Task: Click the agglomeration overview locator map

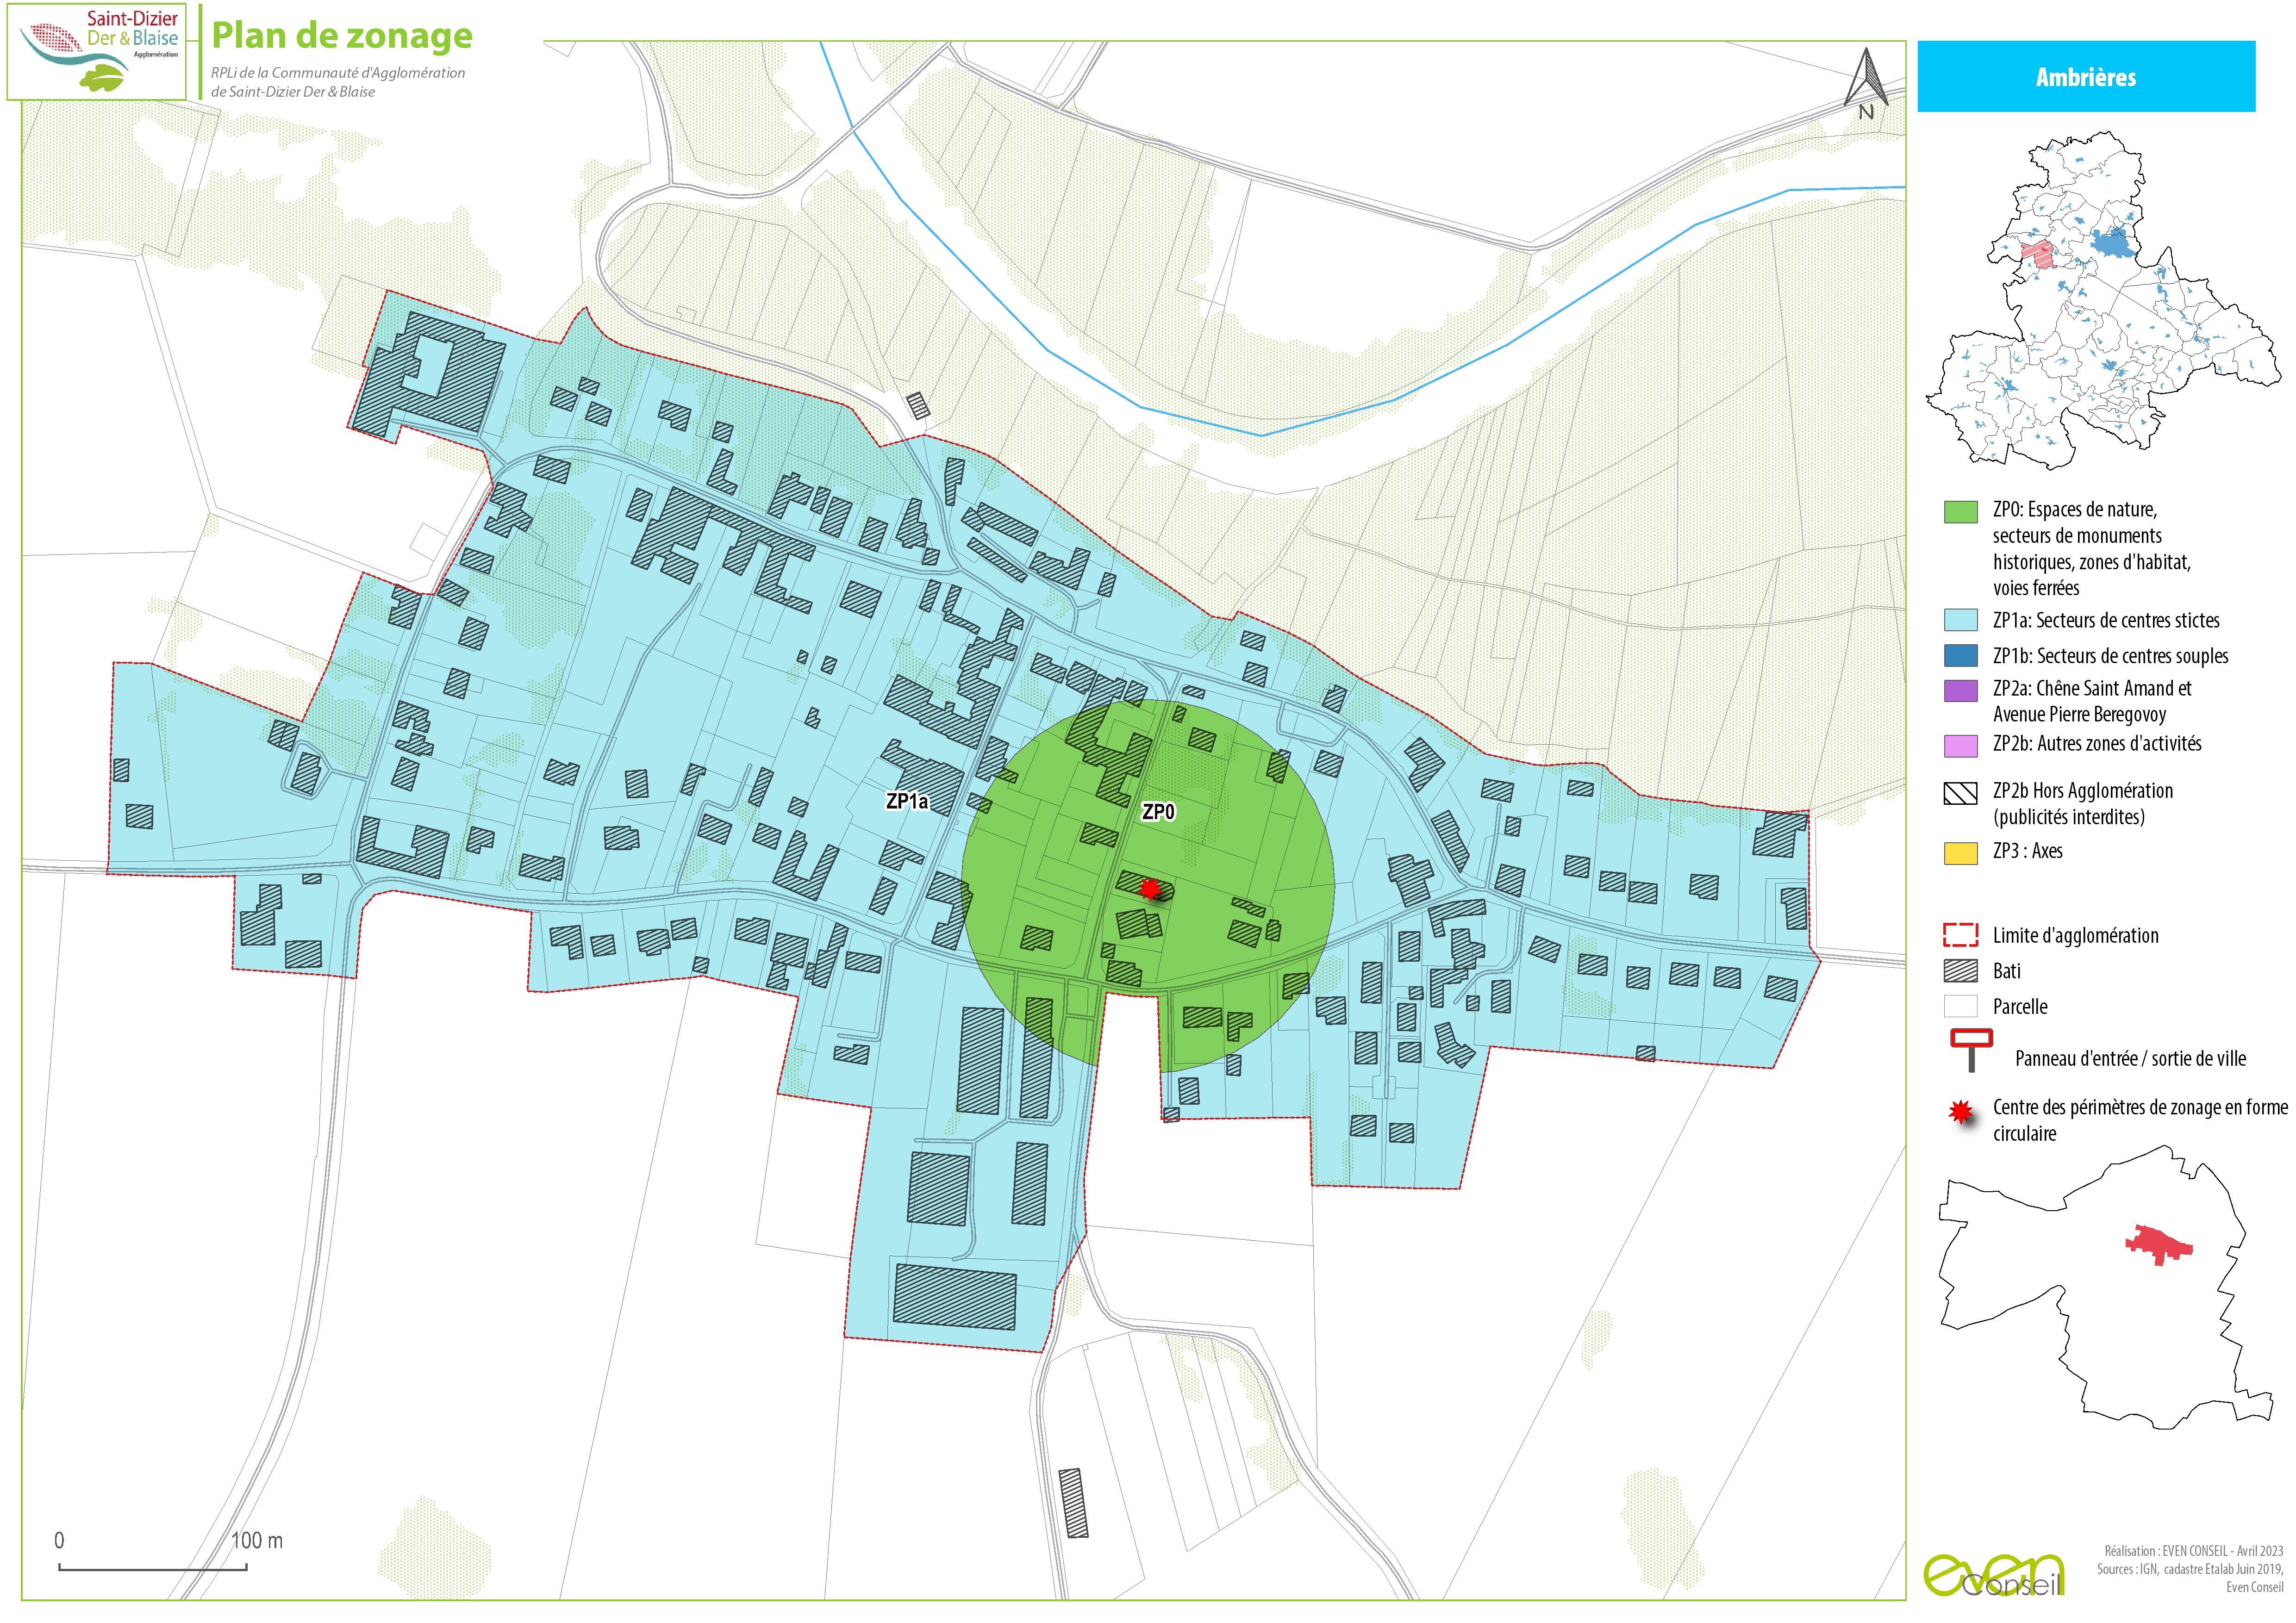Action: tap(2104, 300)
